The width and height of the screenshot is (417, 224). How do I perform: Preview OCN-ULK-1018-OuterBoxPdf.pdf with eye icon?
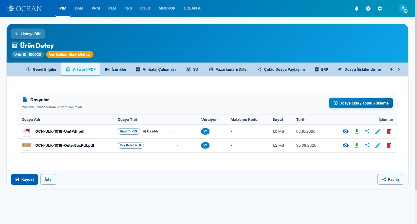coord(346,145)
